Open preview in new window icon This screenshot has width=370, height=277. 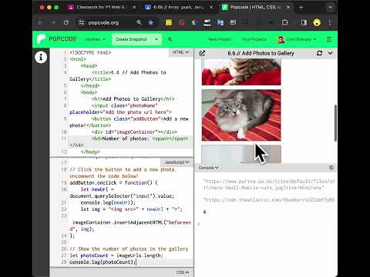(202, 53)
